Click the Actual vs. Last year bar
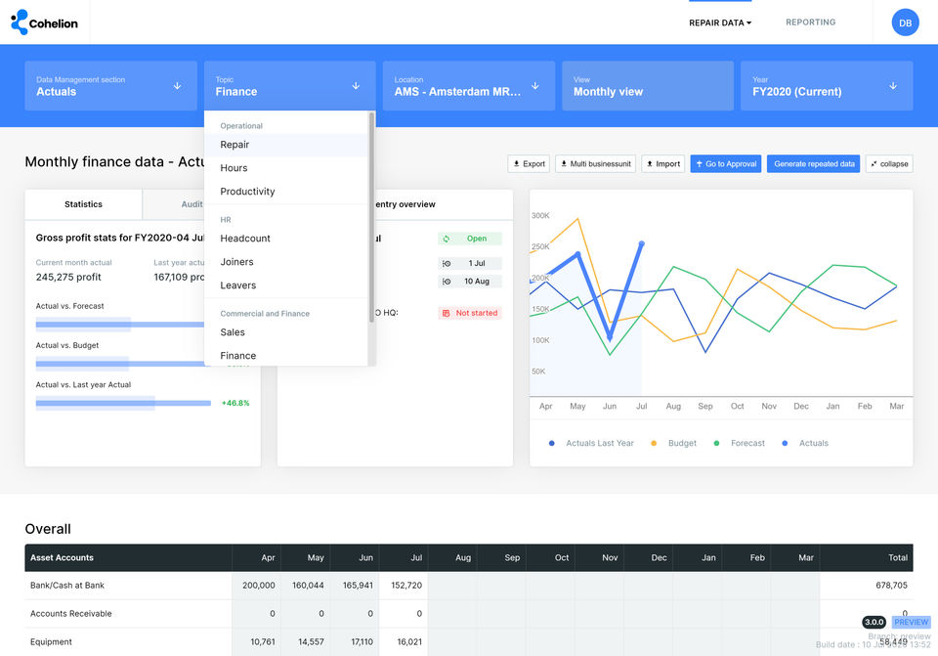This screenshot has height=656, width=938. (x=123, y=404)
